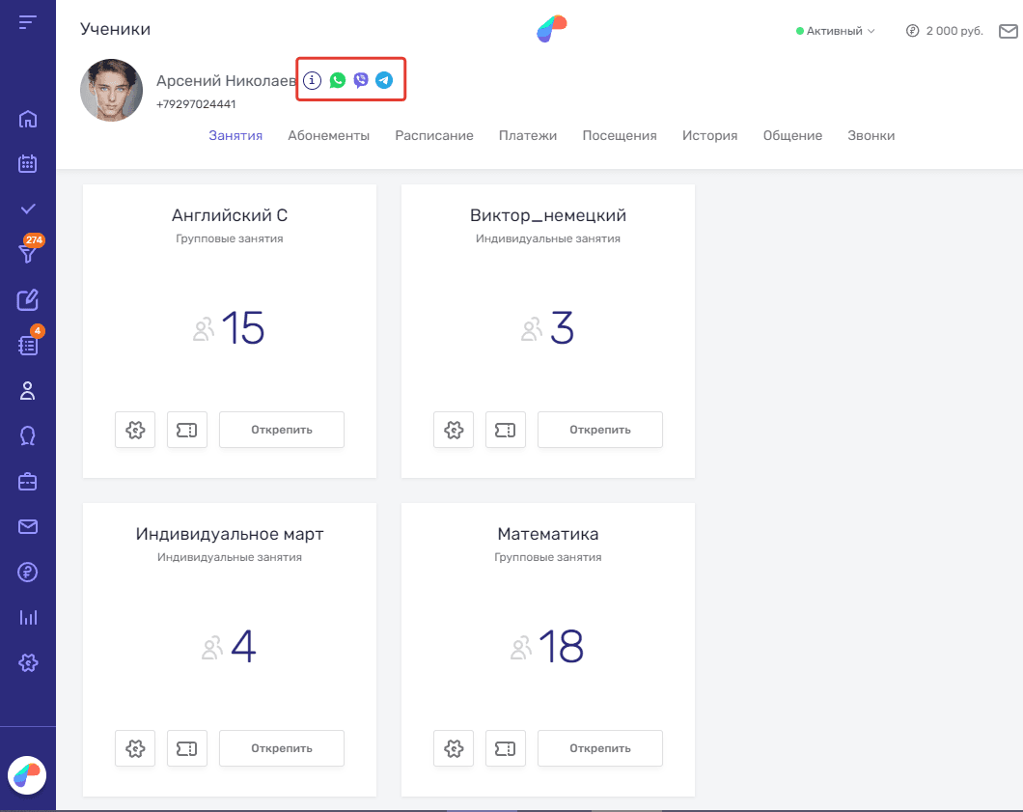Toggle the hamburger menu to expand sidebar
Viewport: 1023px width, 812px height.
click(28, 22)
